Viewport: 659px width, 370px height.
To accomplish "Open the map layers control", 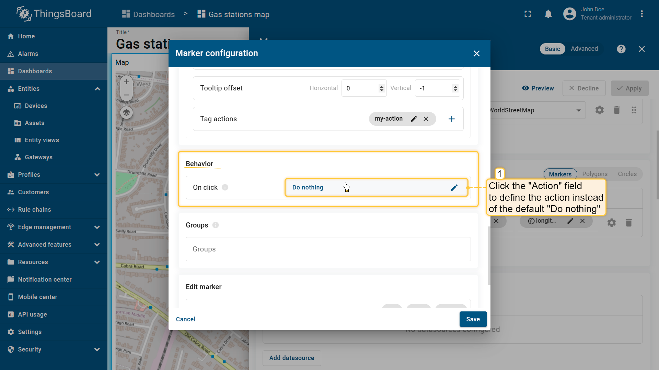I will [x=126, y=112].
